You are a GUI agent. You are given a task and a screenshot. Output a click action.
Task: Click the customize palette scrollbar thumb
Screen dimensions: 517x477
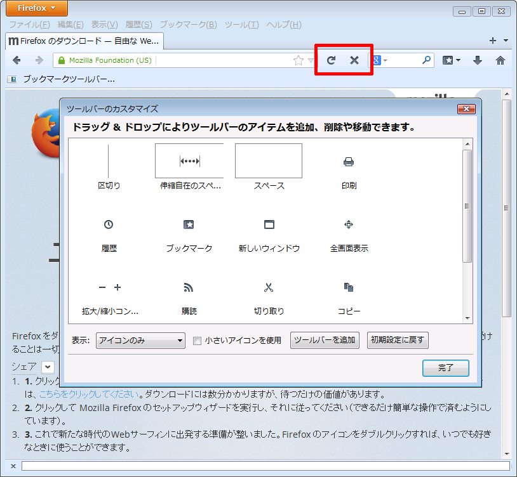coord(467,206)
